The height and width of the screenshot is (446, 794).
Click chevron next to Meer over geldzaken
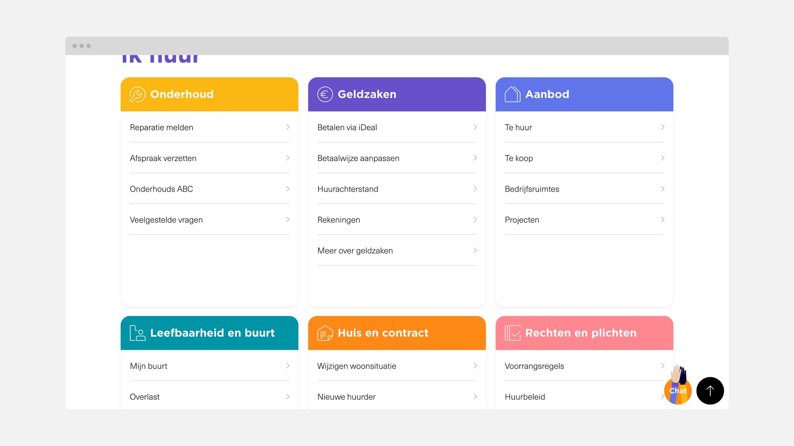coord(475,250)
